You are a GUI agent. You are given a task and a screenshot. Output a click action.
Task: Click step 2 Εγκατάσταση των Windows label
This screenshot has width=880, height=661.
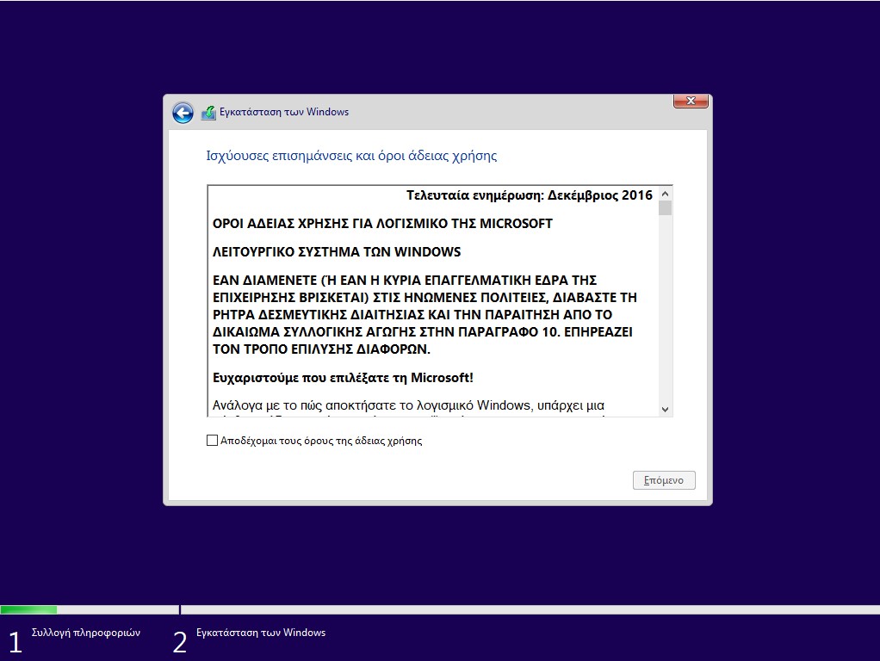(261, 633)
